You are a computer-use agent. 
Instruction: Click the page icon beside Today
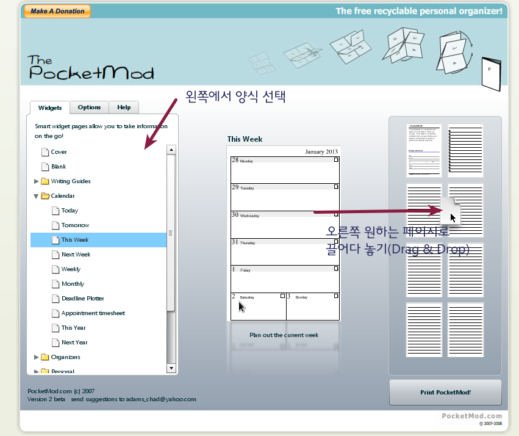(x=55, y=211)
